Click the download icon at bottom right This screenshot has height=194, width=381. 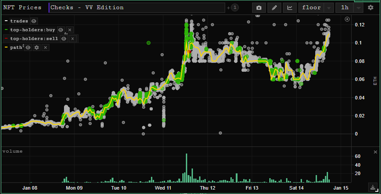pos(373,187)
